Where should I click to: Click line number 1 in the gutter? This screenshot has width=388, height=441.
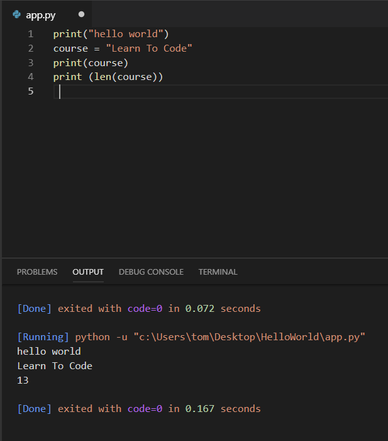31,33
